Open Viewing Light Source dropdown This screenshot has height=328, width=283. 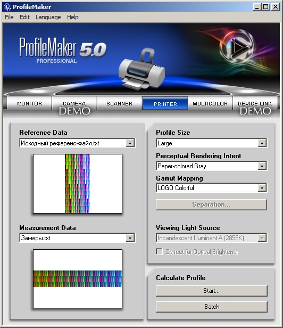(262, 238)
